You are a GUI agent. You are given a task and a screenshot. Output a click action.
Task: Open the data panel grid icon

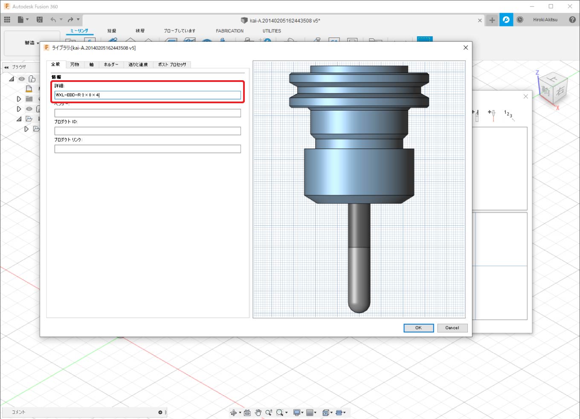(x=7, y=20)
